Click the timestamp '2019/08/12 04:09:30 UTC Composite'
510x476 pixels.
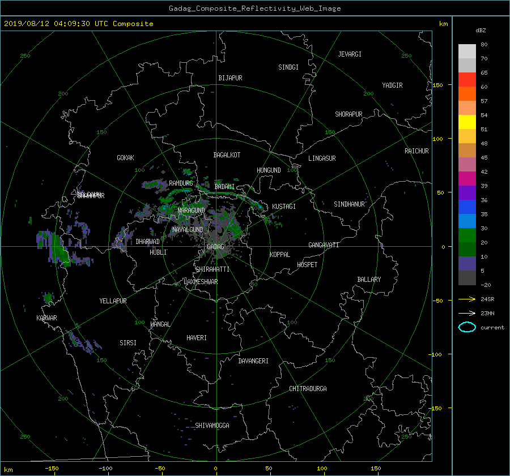pos(78,24)
